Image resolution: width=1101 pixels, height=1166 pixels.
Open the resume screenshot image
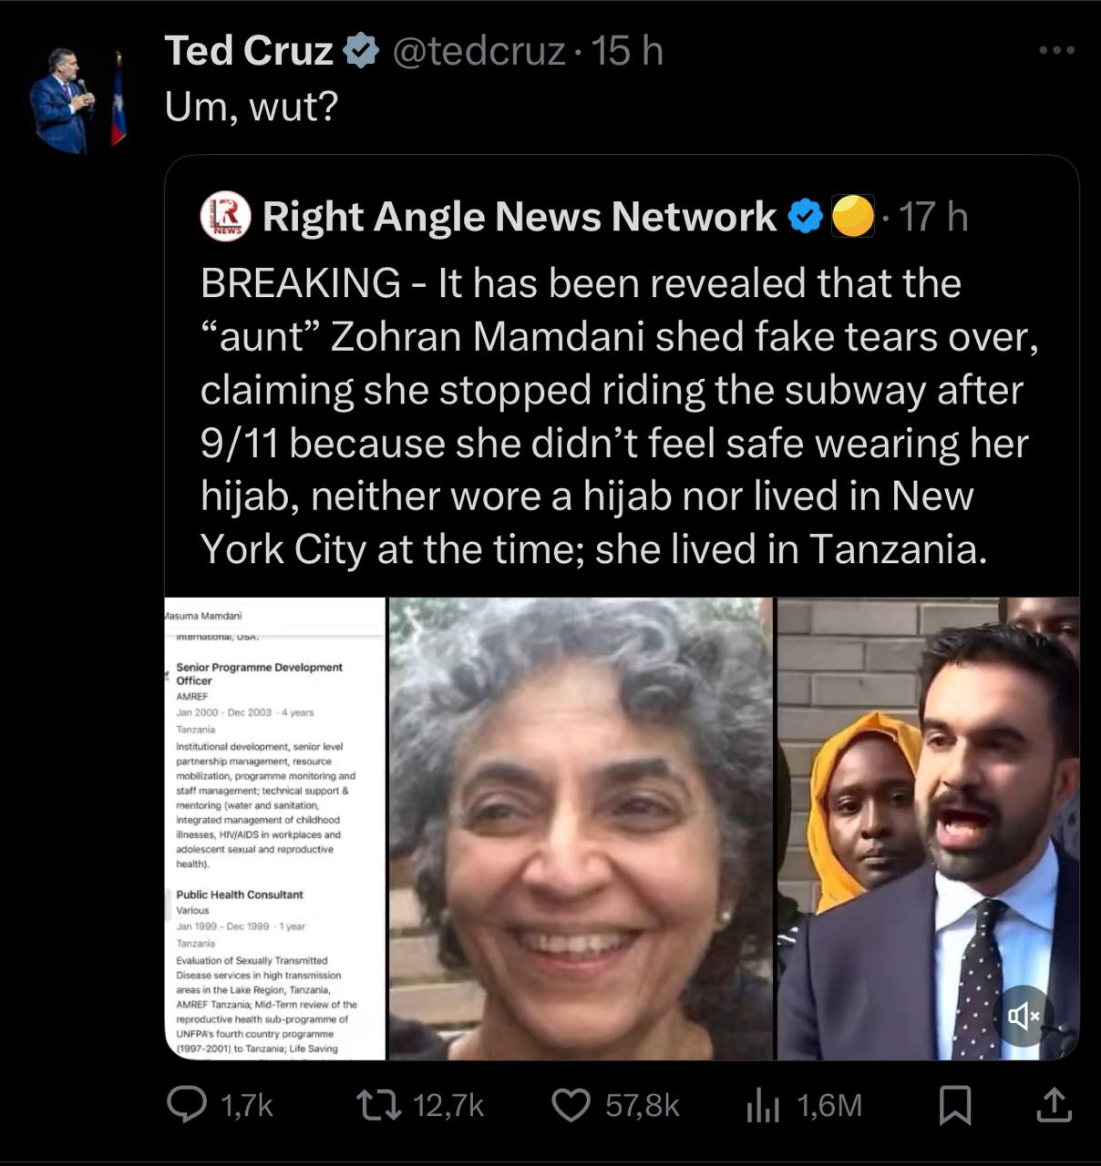[275, 828]
